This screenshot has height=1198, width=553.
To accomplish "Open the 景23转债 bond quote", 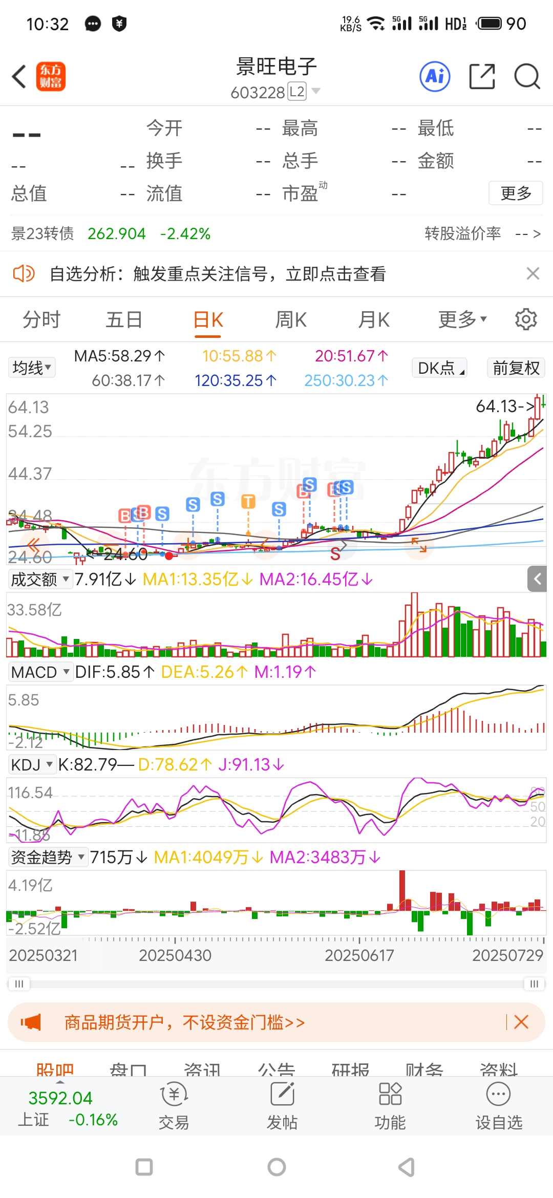I will click(x=111, y=233).
